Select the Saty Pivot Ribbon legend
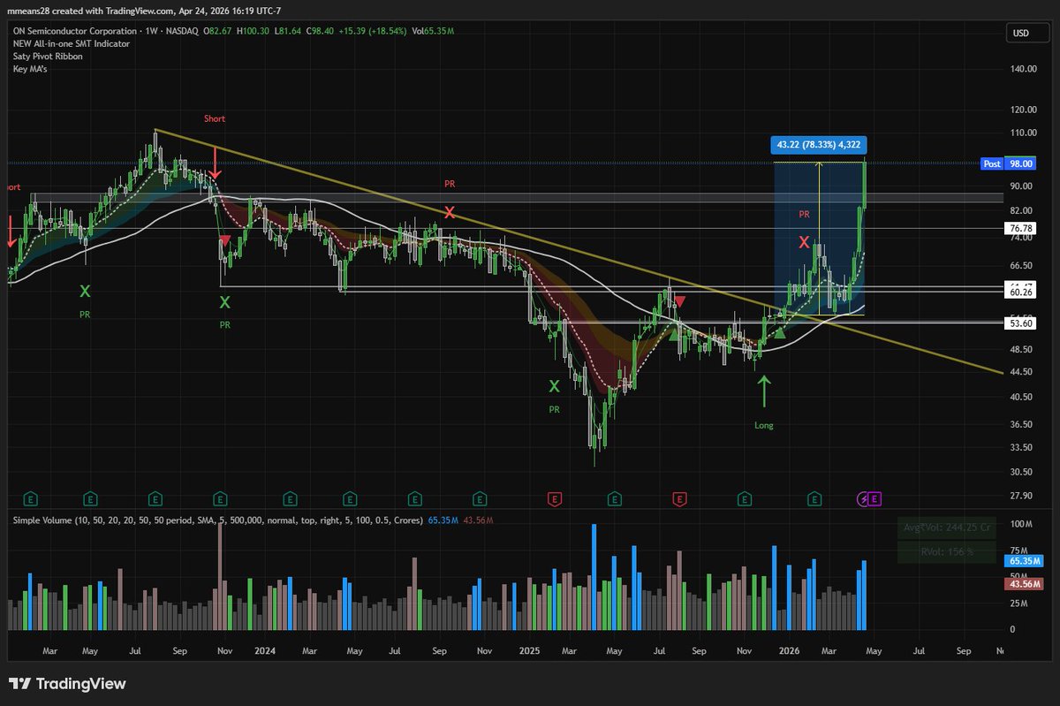This screenshot has height=706, width=1060. coord(47,55)
